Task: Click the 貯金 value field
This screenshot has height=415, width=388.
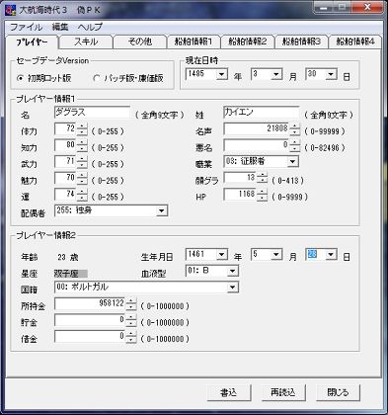Action: pos(90,320)
